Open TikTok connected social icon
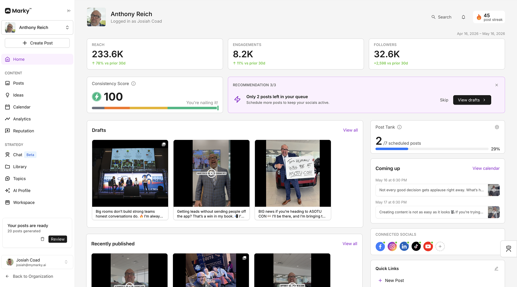 point(416,246)
